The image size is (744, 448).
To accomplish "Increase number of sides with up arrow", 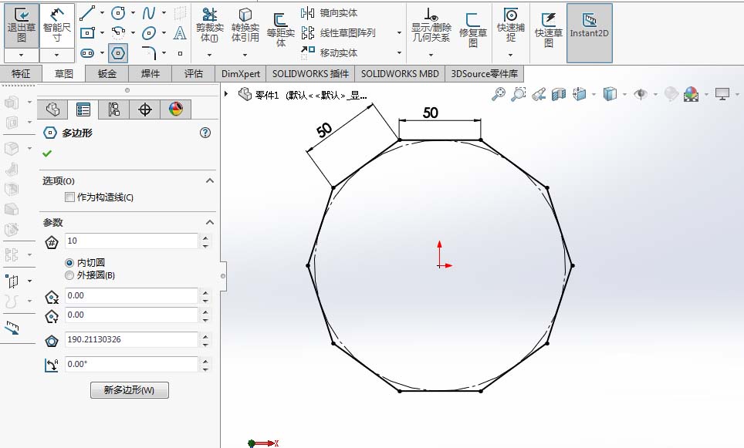I will coord(205,237).
